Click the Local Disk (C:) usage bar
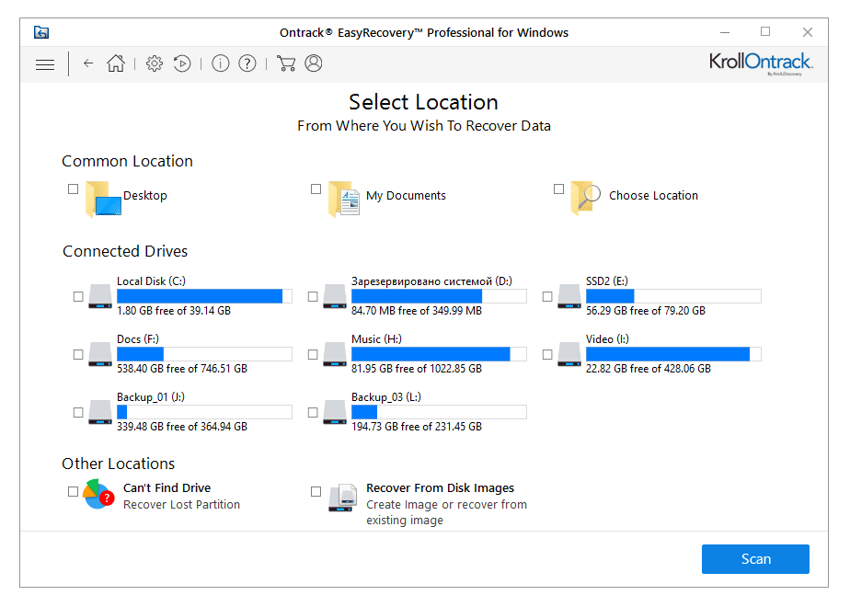 click(x=204, y=296)
